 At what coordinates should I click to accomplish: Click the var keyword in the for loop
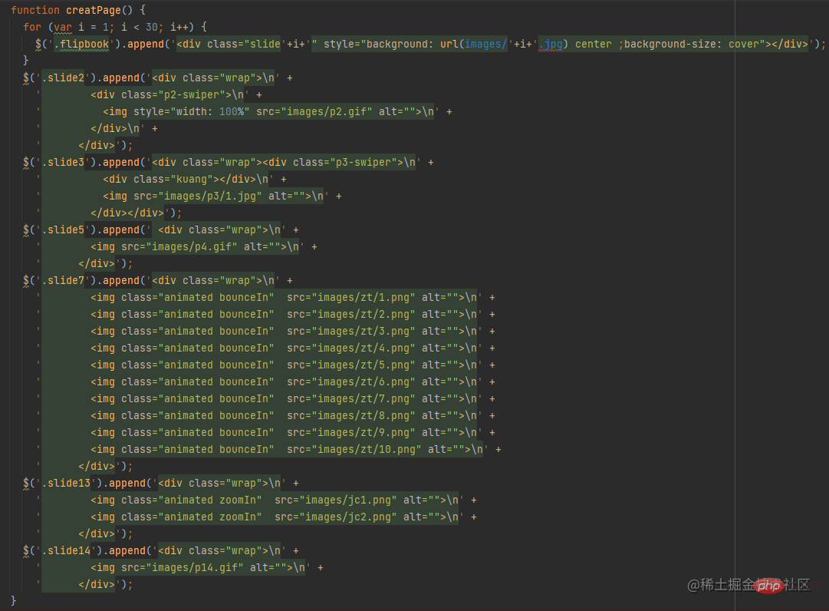click(x=63, y=27)
